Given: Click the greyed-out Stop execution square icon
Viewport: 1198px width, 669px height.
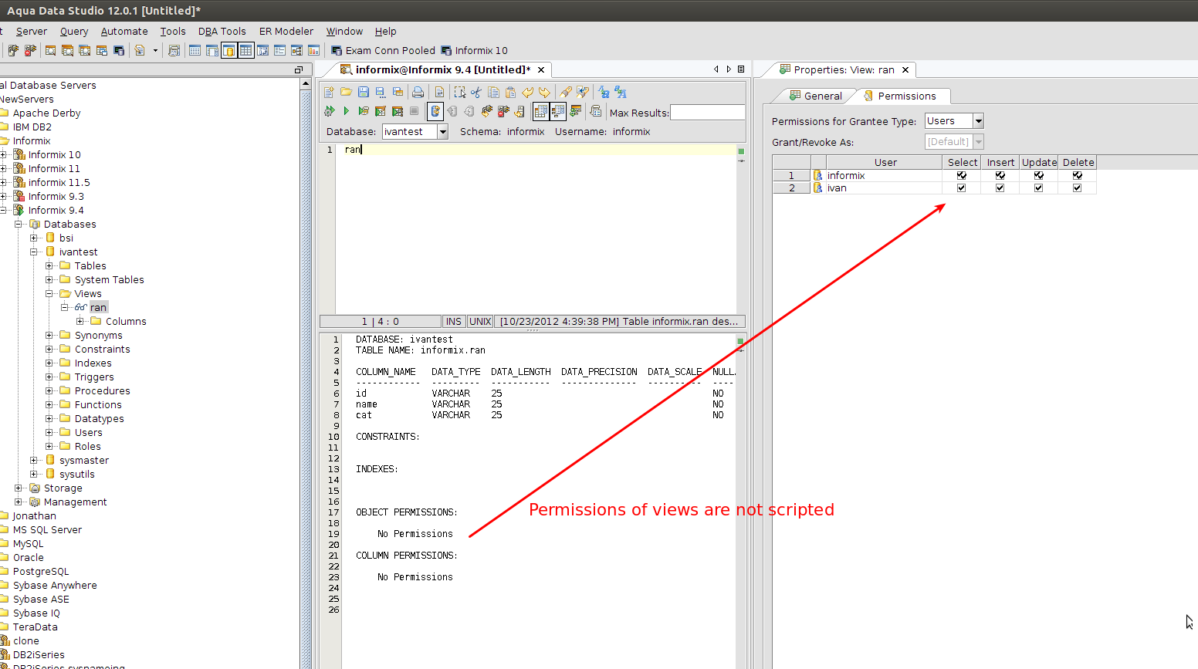Looking at the screenshot, I should [x=415, y=112].
